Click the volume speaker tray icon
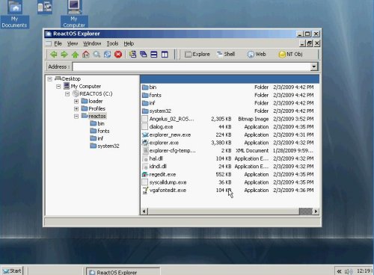This screenshot has height=275, width=374. (349, 271)
